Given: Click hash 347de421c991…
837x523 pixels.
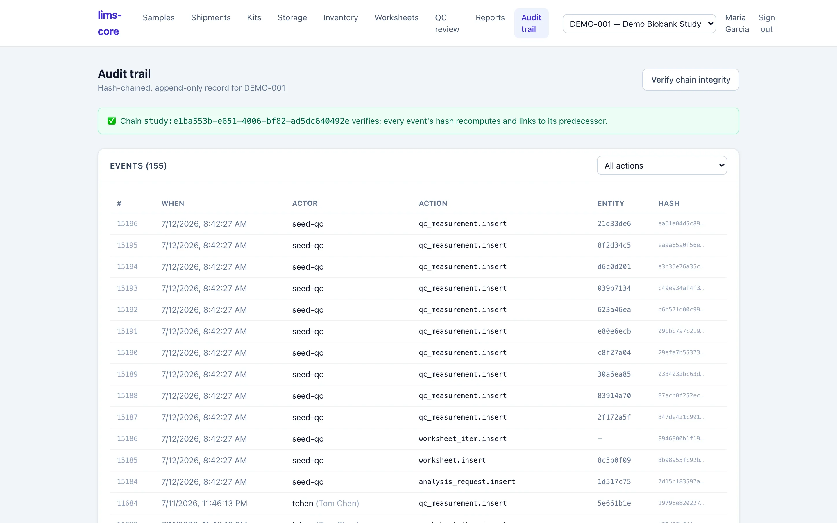Looking at the screenshot, I should [681, 417].
